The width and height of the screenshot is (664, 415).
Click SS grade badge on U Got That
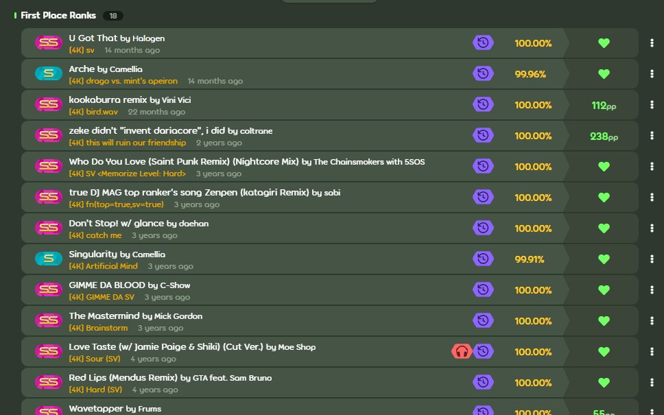(x=49, y=43)
